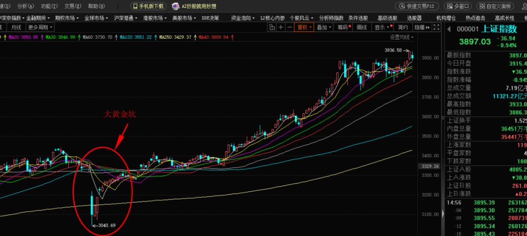Viewport: 527px width, 236px height.
Task: Toggle 画线 drawing tools on
Action: click(x=362, y=27)
